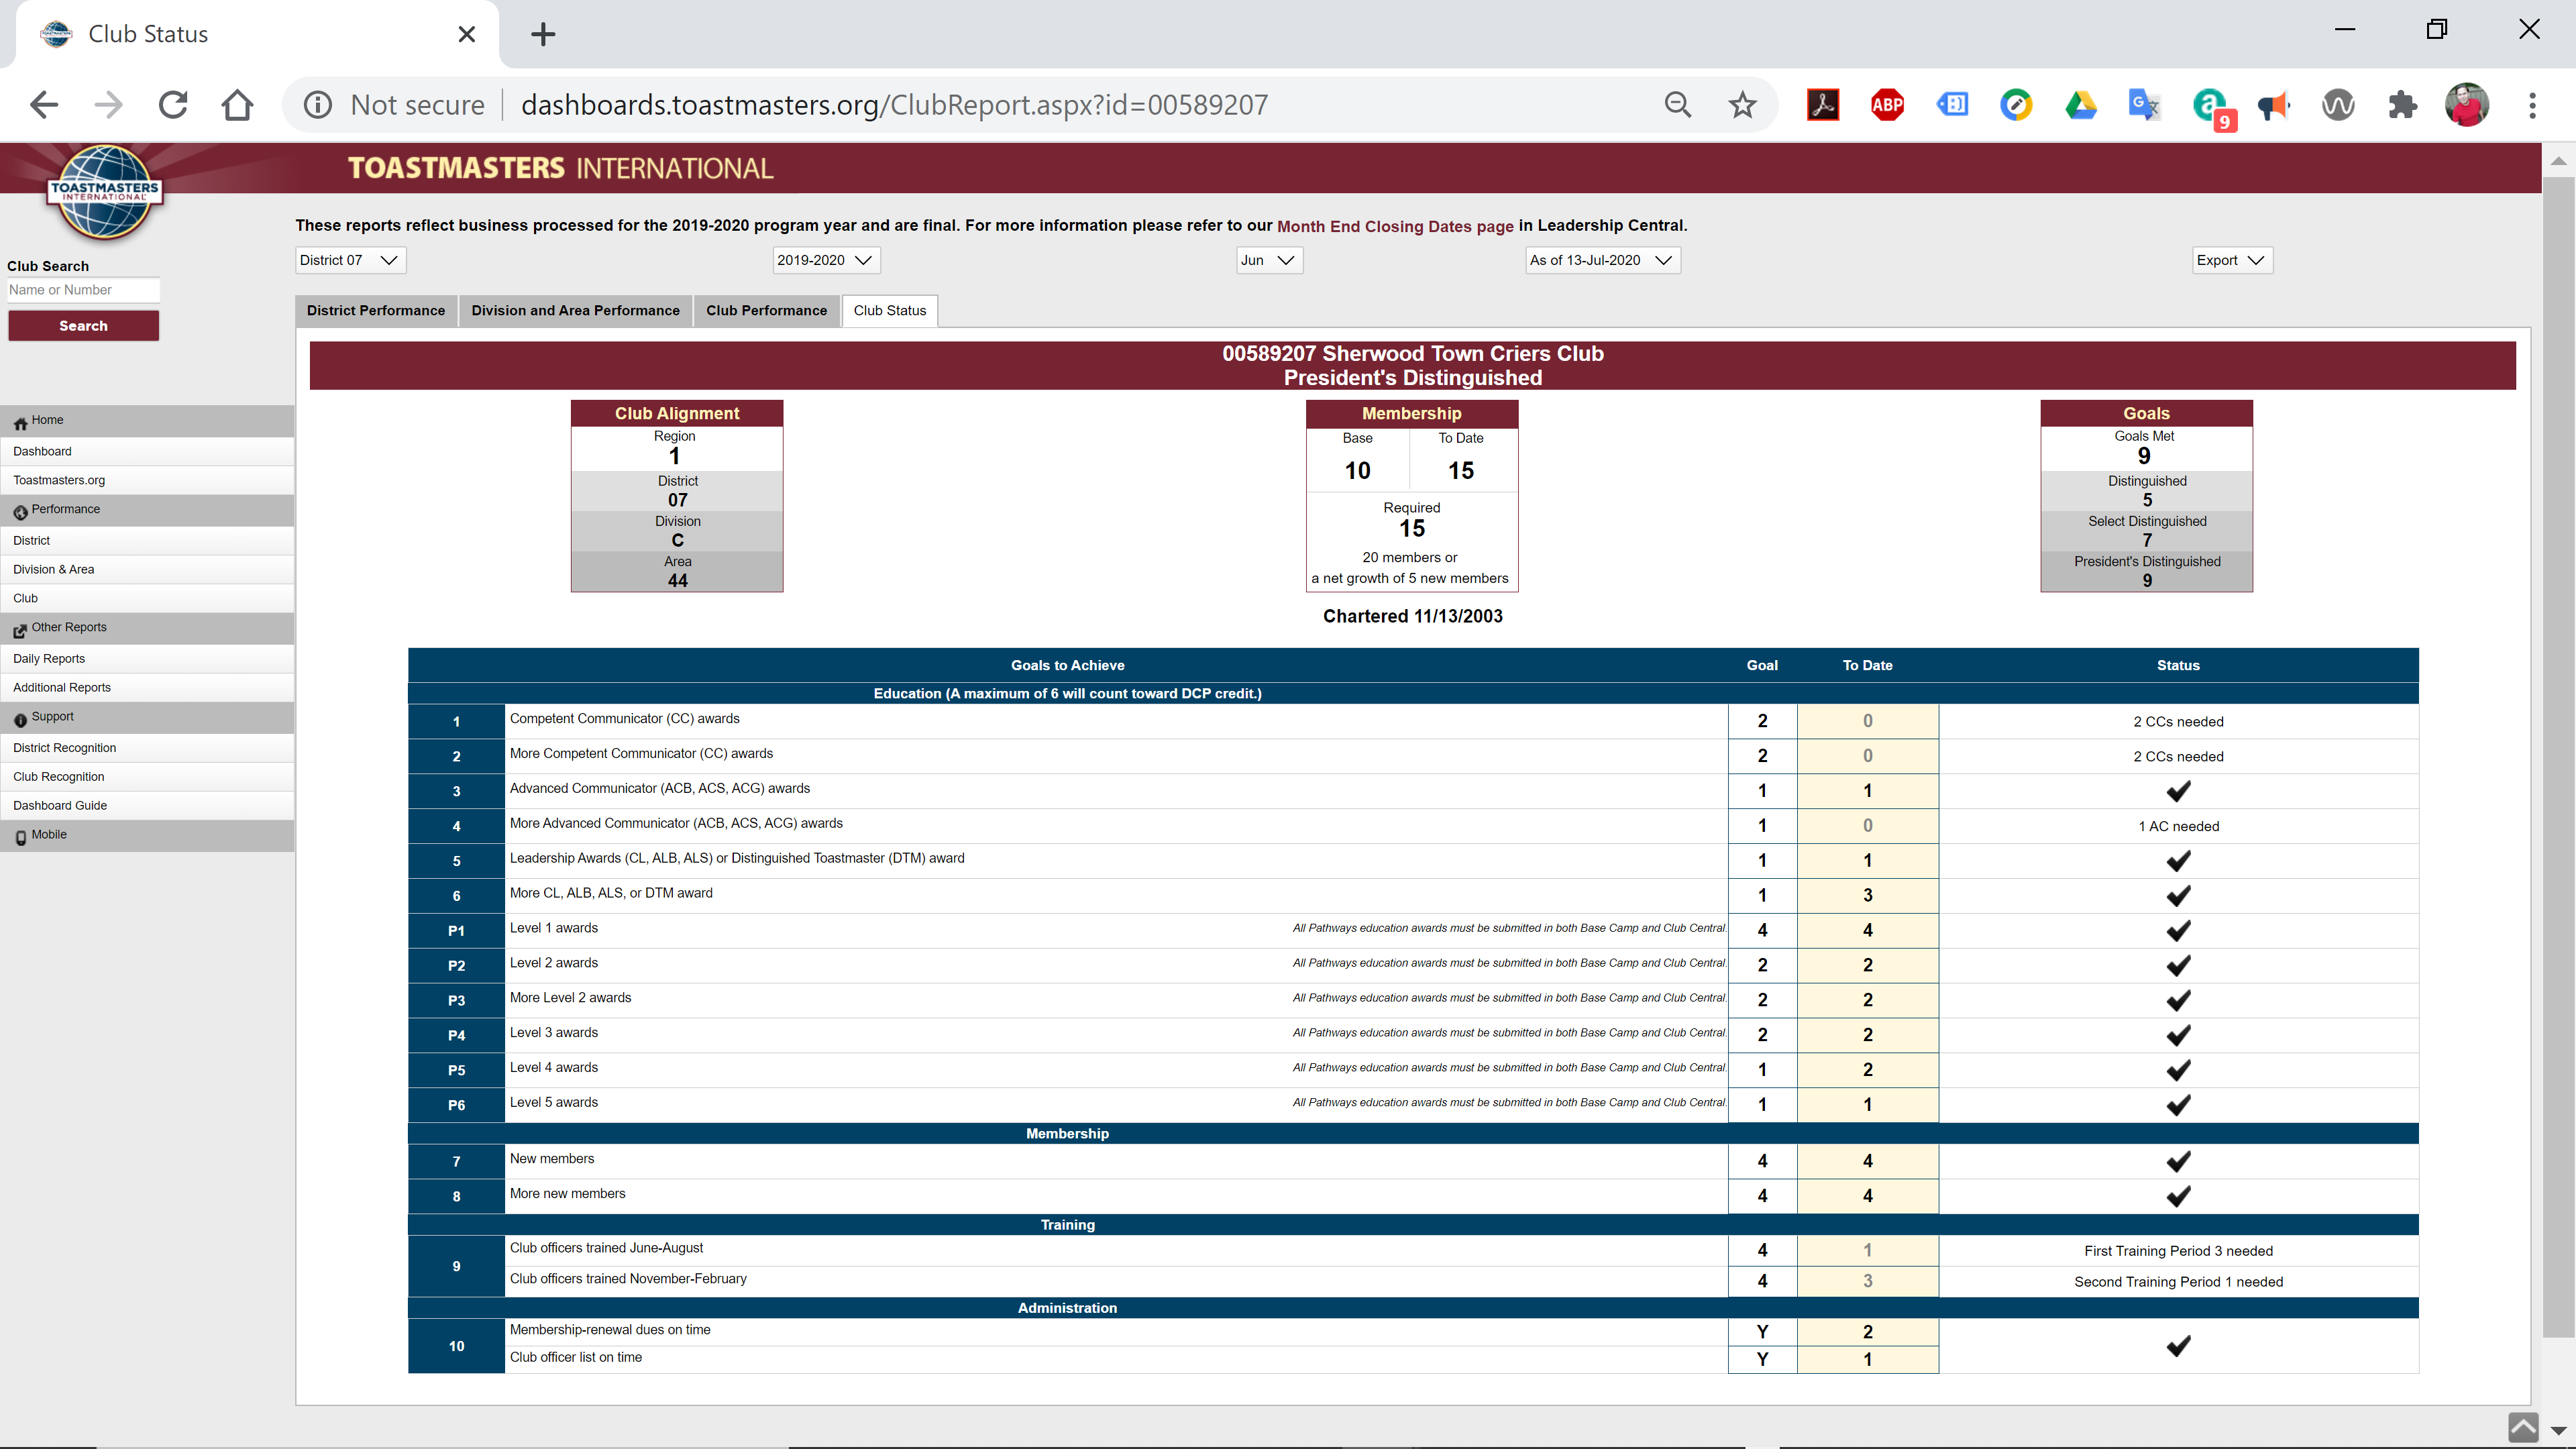The height and width of the screenshot is (1449, 2576).
Task: Click the Google Translate extension icon
Action: pos(2144,105)
